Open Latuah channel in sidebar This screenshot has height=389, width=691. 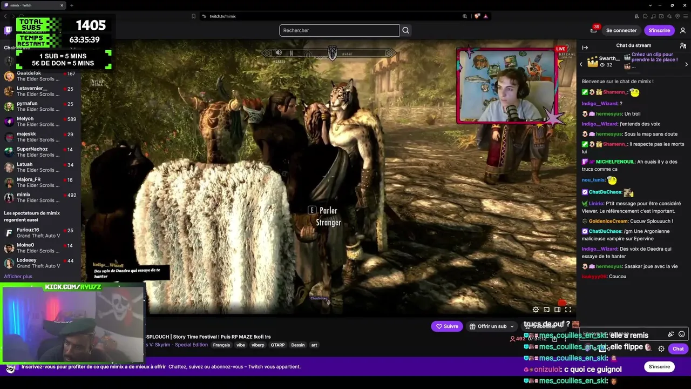coord(40,167)
